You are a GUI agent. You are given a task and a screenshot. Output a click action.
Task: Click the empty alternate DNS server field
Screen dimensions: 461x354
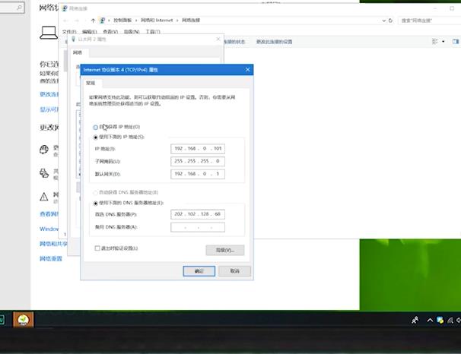pos(198,227)
